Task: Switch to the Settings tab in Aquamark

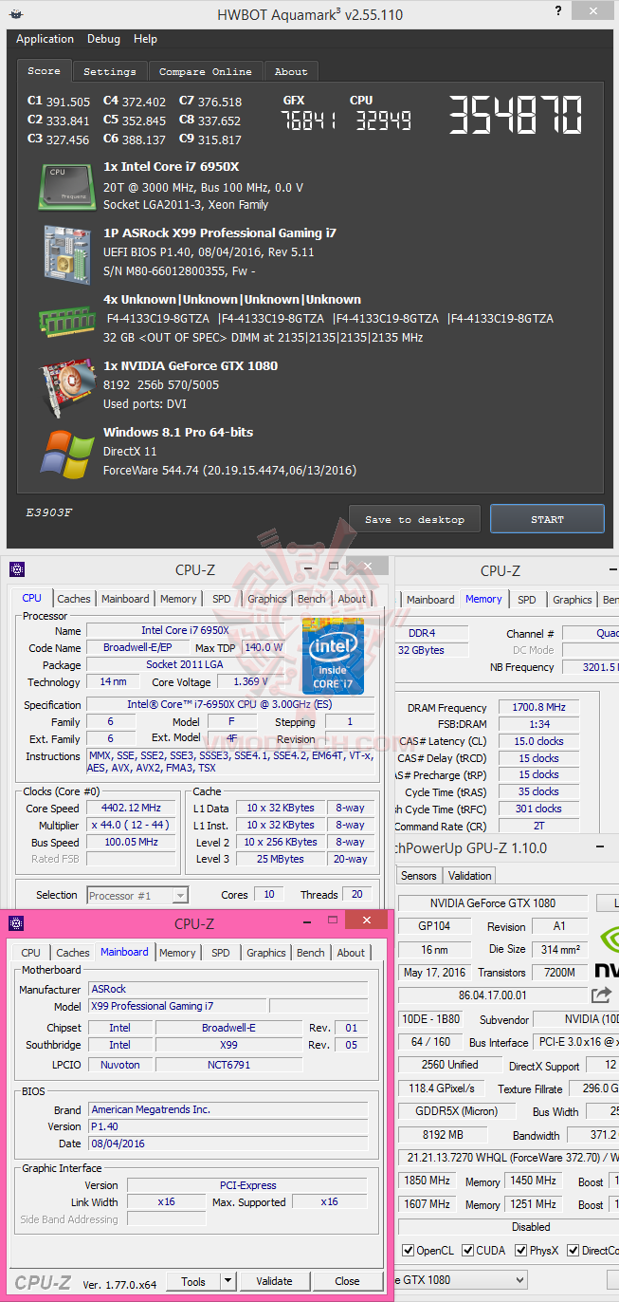Action: tap(110, 71)
